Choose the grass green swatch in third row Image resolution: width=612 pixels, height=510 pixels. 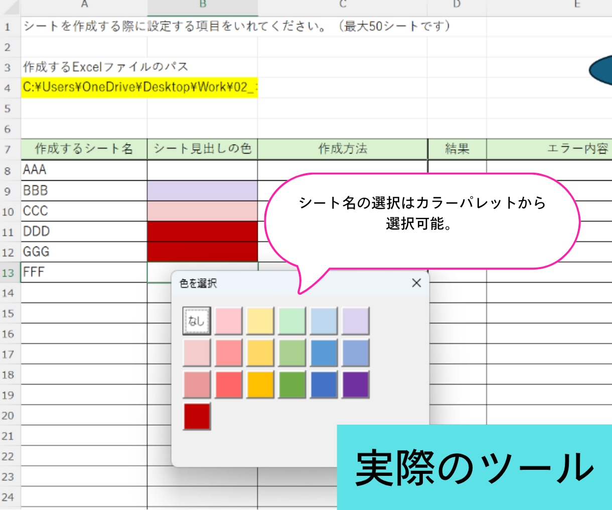[292, 385]
